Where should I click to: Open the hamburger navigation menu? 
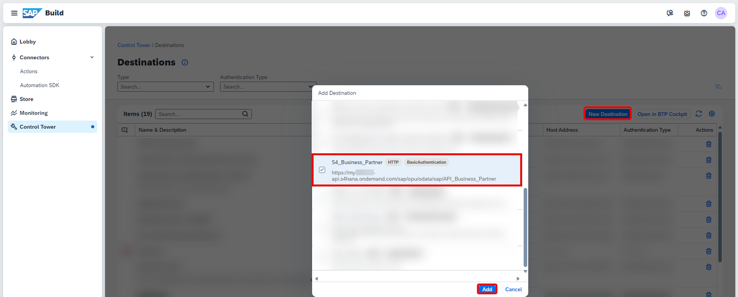[x=14, y=13]
